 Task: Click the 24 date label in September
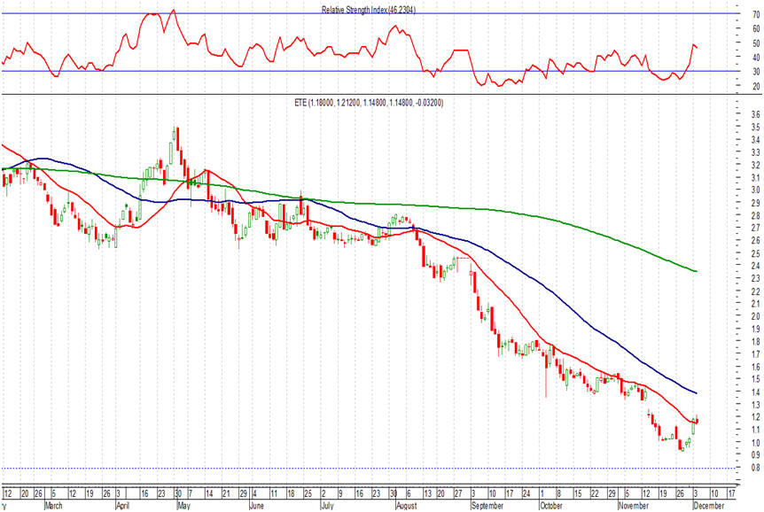click(526, 494)
